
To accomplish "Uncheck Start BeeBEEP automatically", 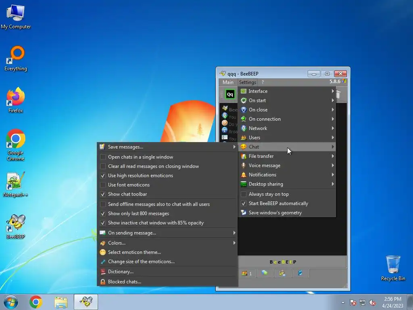I will pos(244,203).
